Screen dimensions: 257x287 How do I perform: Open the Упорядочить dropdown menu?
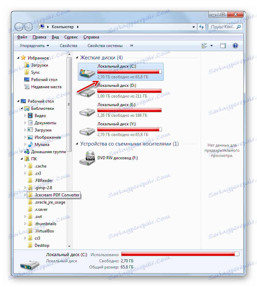point(34,46)
